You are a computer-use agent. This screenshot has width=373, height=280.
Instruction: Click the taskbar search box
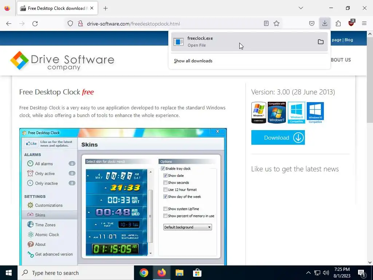coord(76,273)
